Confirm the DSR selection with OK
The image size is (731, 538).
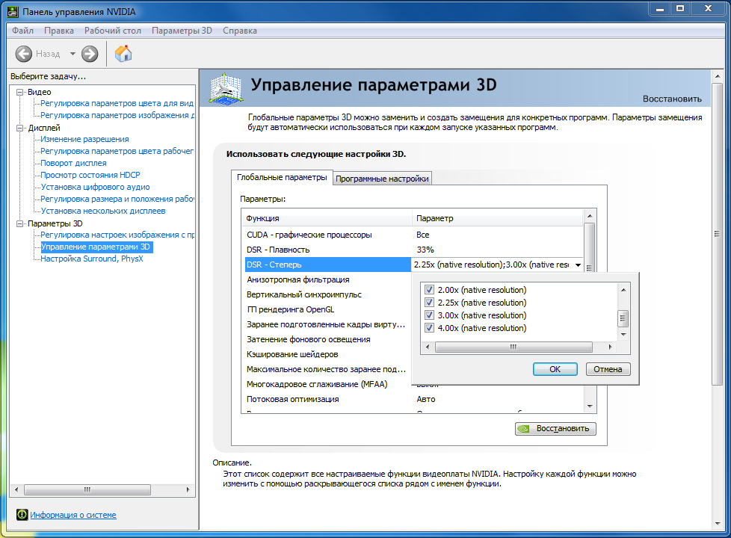click(x=555, y=369)
